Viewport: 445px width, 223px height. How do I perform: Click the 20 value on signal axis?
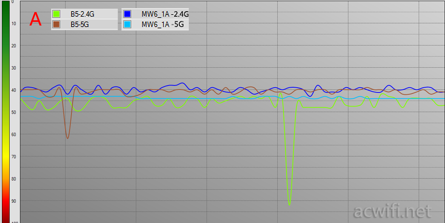point(14,45)
